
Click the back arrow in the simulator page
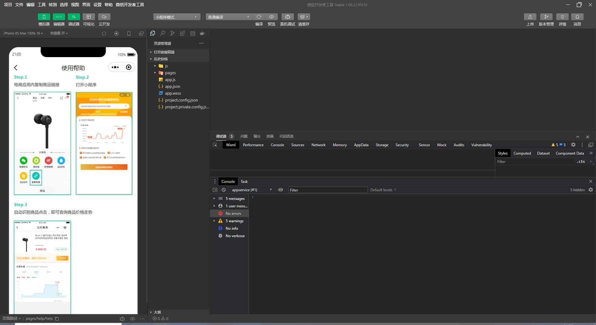coord(16,68)
